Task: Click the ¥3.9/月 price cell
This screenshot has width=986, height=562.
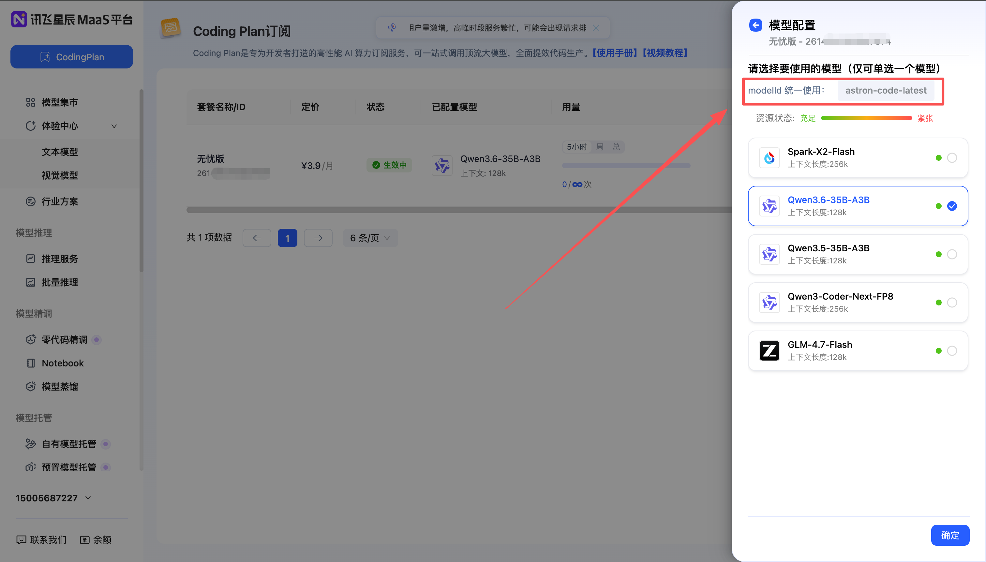Action: (x=317, y=166)
